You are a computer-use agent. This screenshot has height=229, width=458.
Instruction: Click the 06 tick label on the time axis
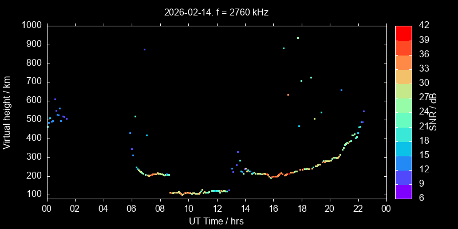point(132,208)
